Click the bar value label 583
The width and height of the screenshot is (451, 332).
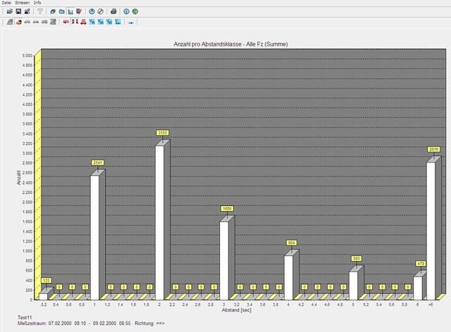point(356,258)
